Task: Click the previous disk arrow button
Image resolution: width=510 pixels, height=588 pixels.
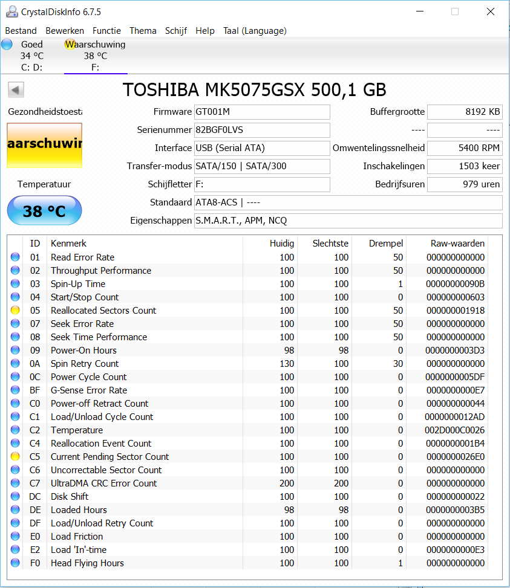Action: (16, 90)
